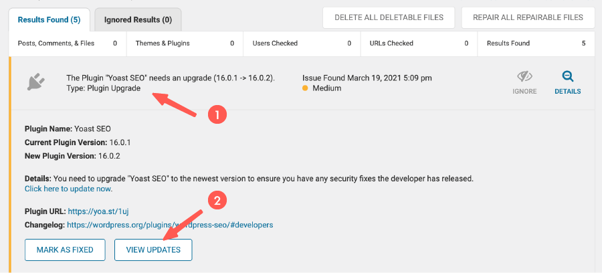Click the Results Found count cell
Image resolution: width=602 pixels, height=273 pixels.
pyautogui.click(x=534, y=43)
